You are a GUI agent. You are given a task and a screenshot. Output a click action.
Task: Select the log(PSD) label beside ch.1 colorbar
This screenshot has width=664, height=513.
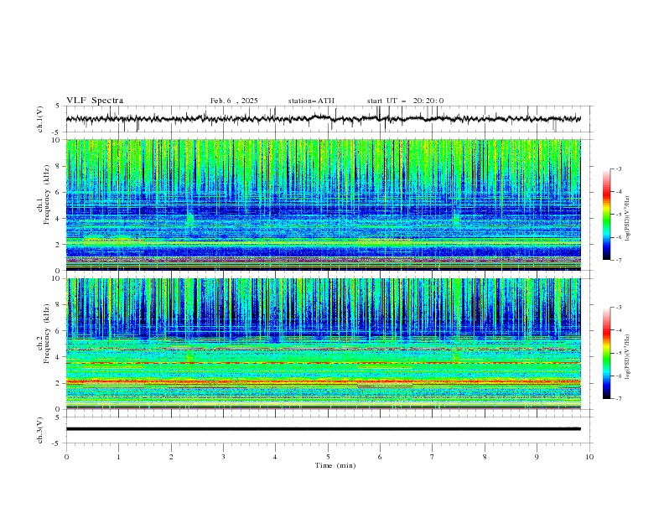click(x=628, y=219)
